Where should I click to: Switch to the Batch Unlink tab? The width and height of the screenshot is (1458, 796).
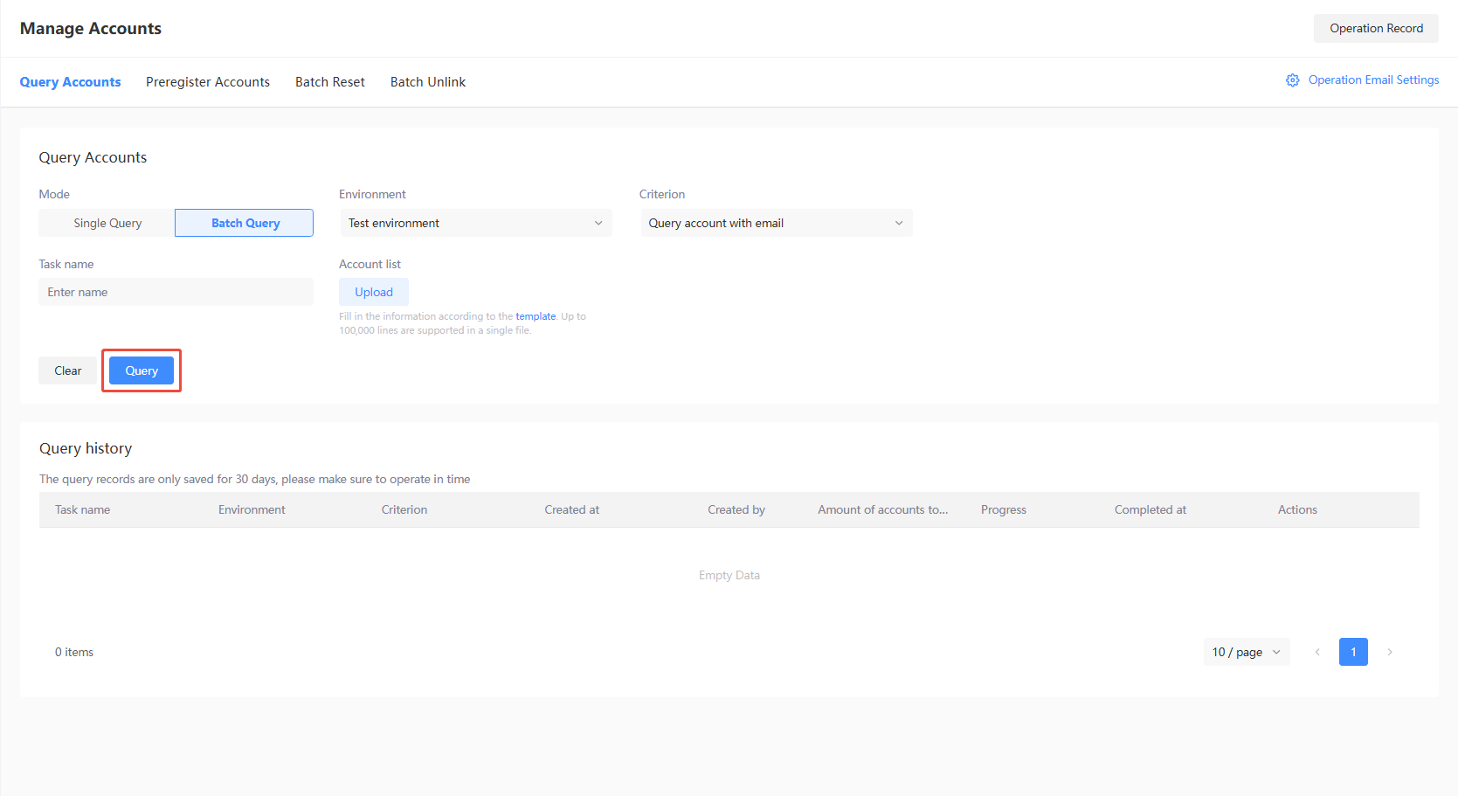[x=427, y=81]
